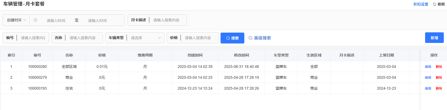Viewport: 447px width, 110px height.
Task: Click the 新增 button
Action: pos(434,38)
